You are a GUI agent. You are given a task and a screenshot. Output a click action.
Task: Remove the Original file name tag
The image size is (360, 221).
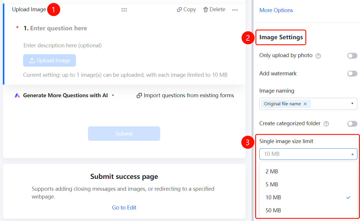(305, 104)
